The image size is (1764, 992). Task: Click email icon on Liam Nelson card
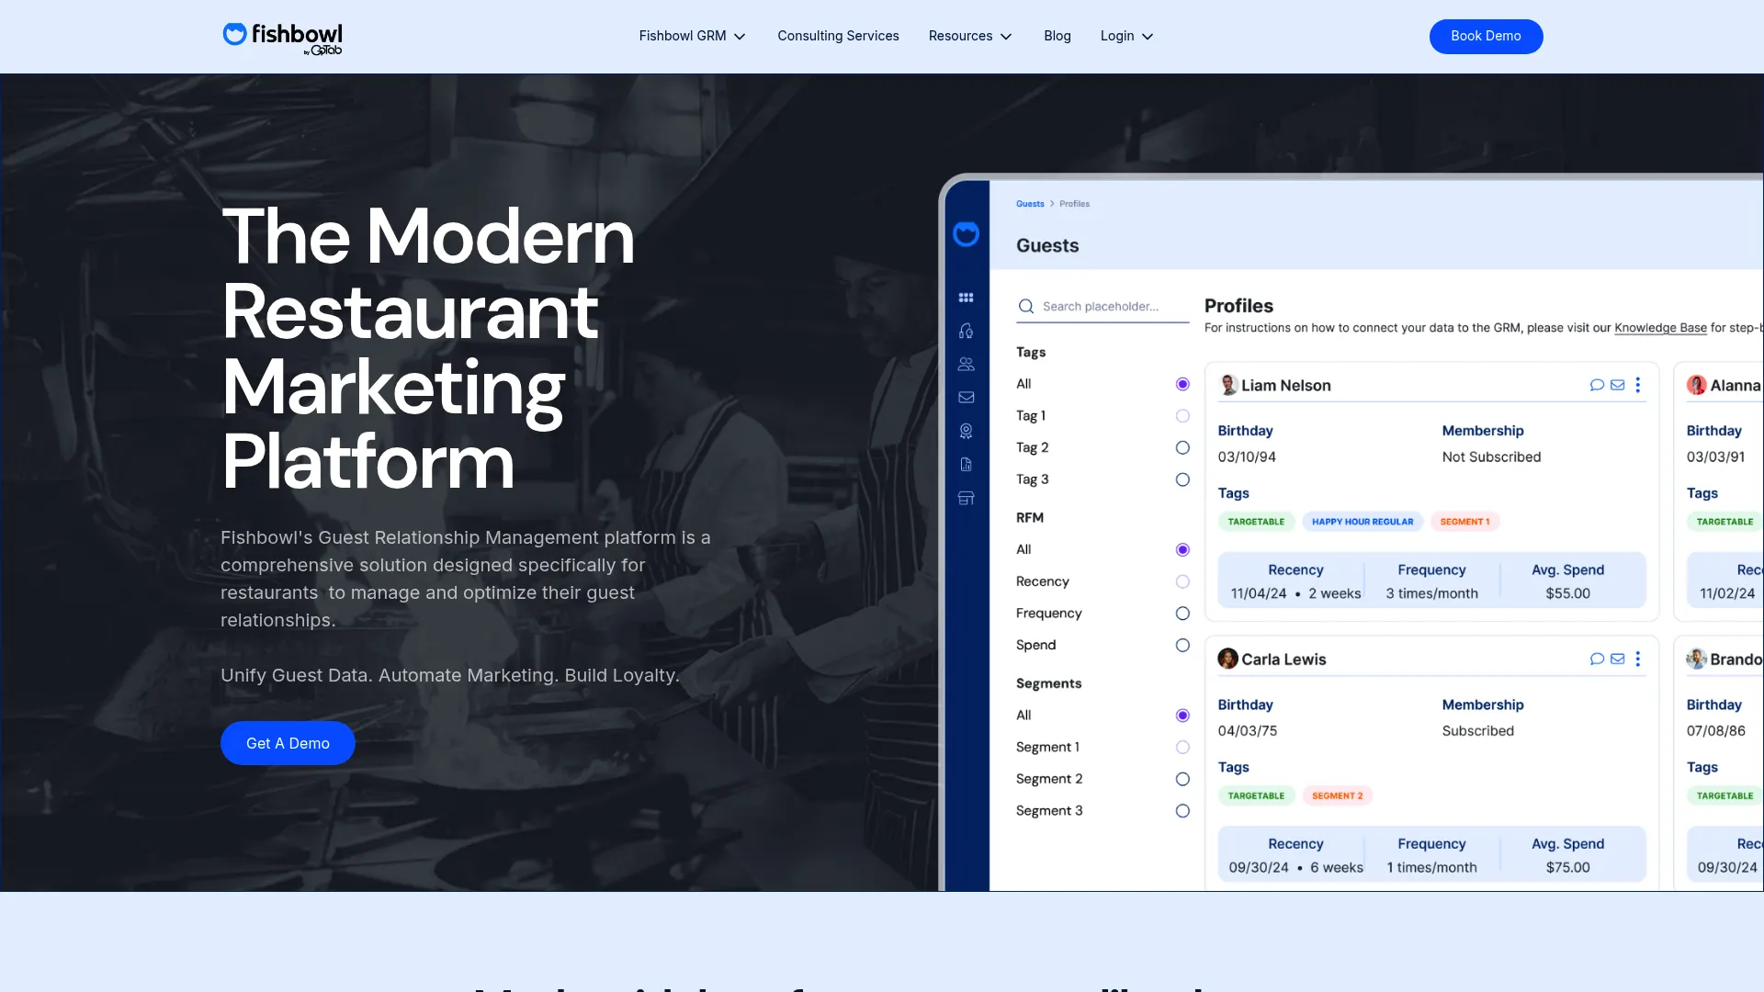pos(1618,386)
